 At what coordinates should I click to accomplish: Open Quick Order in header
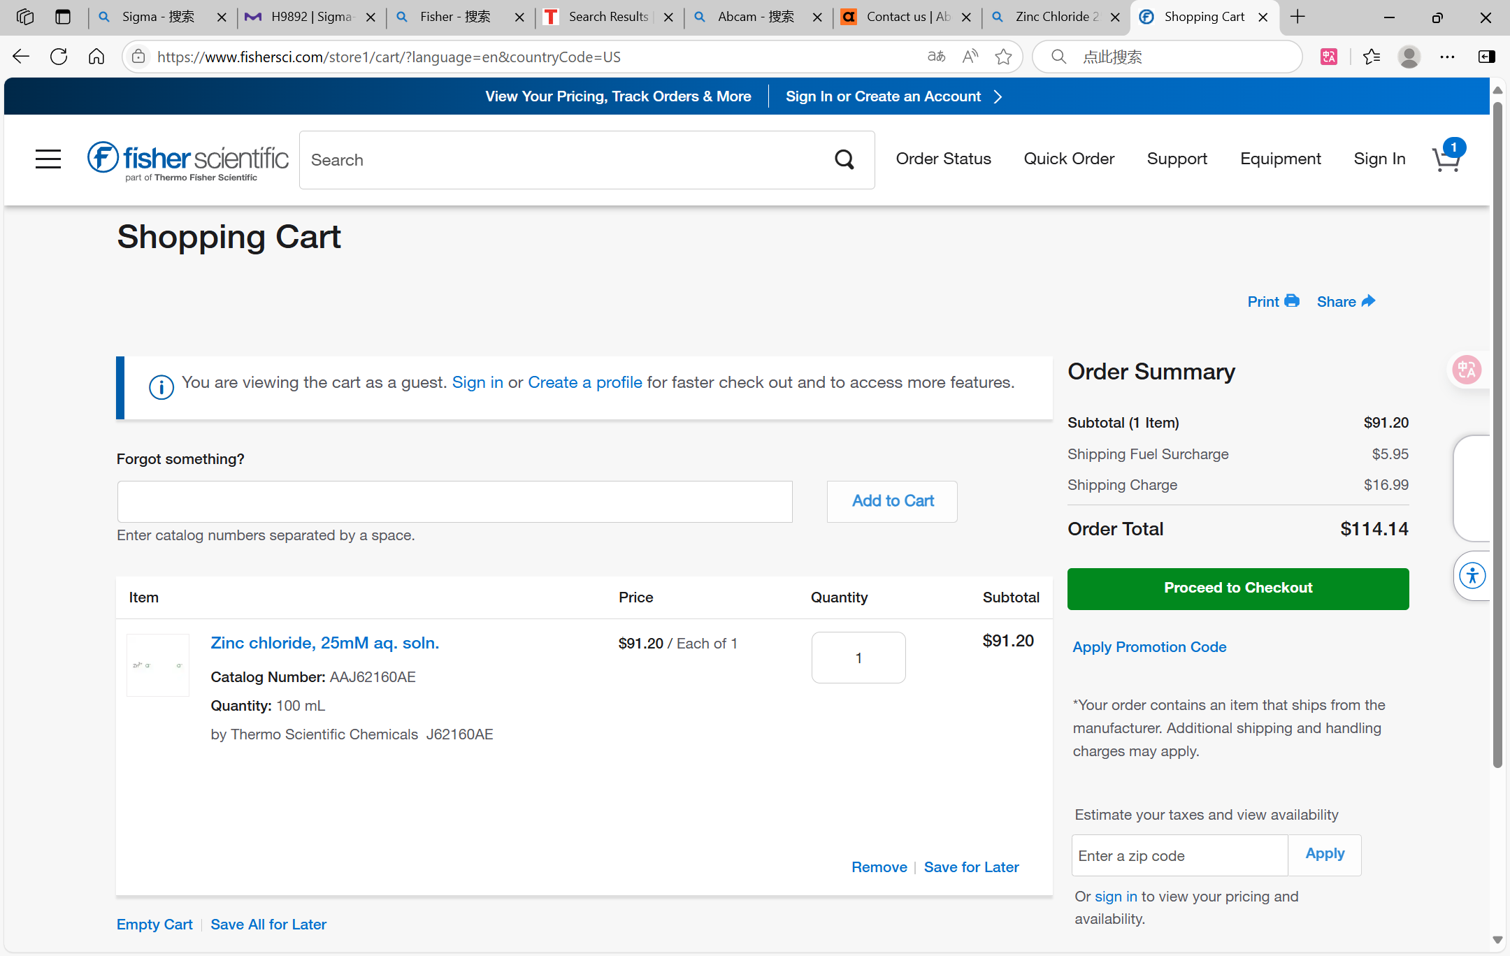pyautogui.click(x=1069, y=159)
